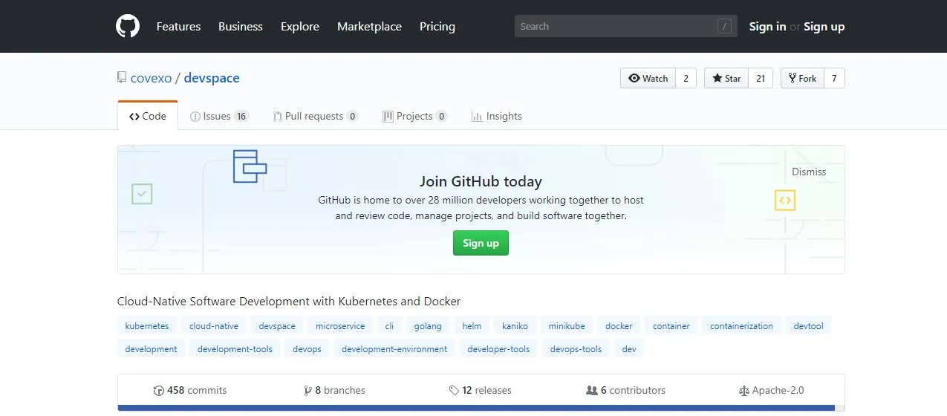This screenshot has width=947, height=416.
Task: View the 458 commits
Action: click(190, 391)
